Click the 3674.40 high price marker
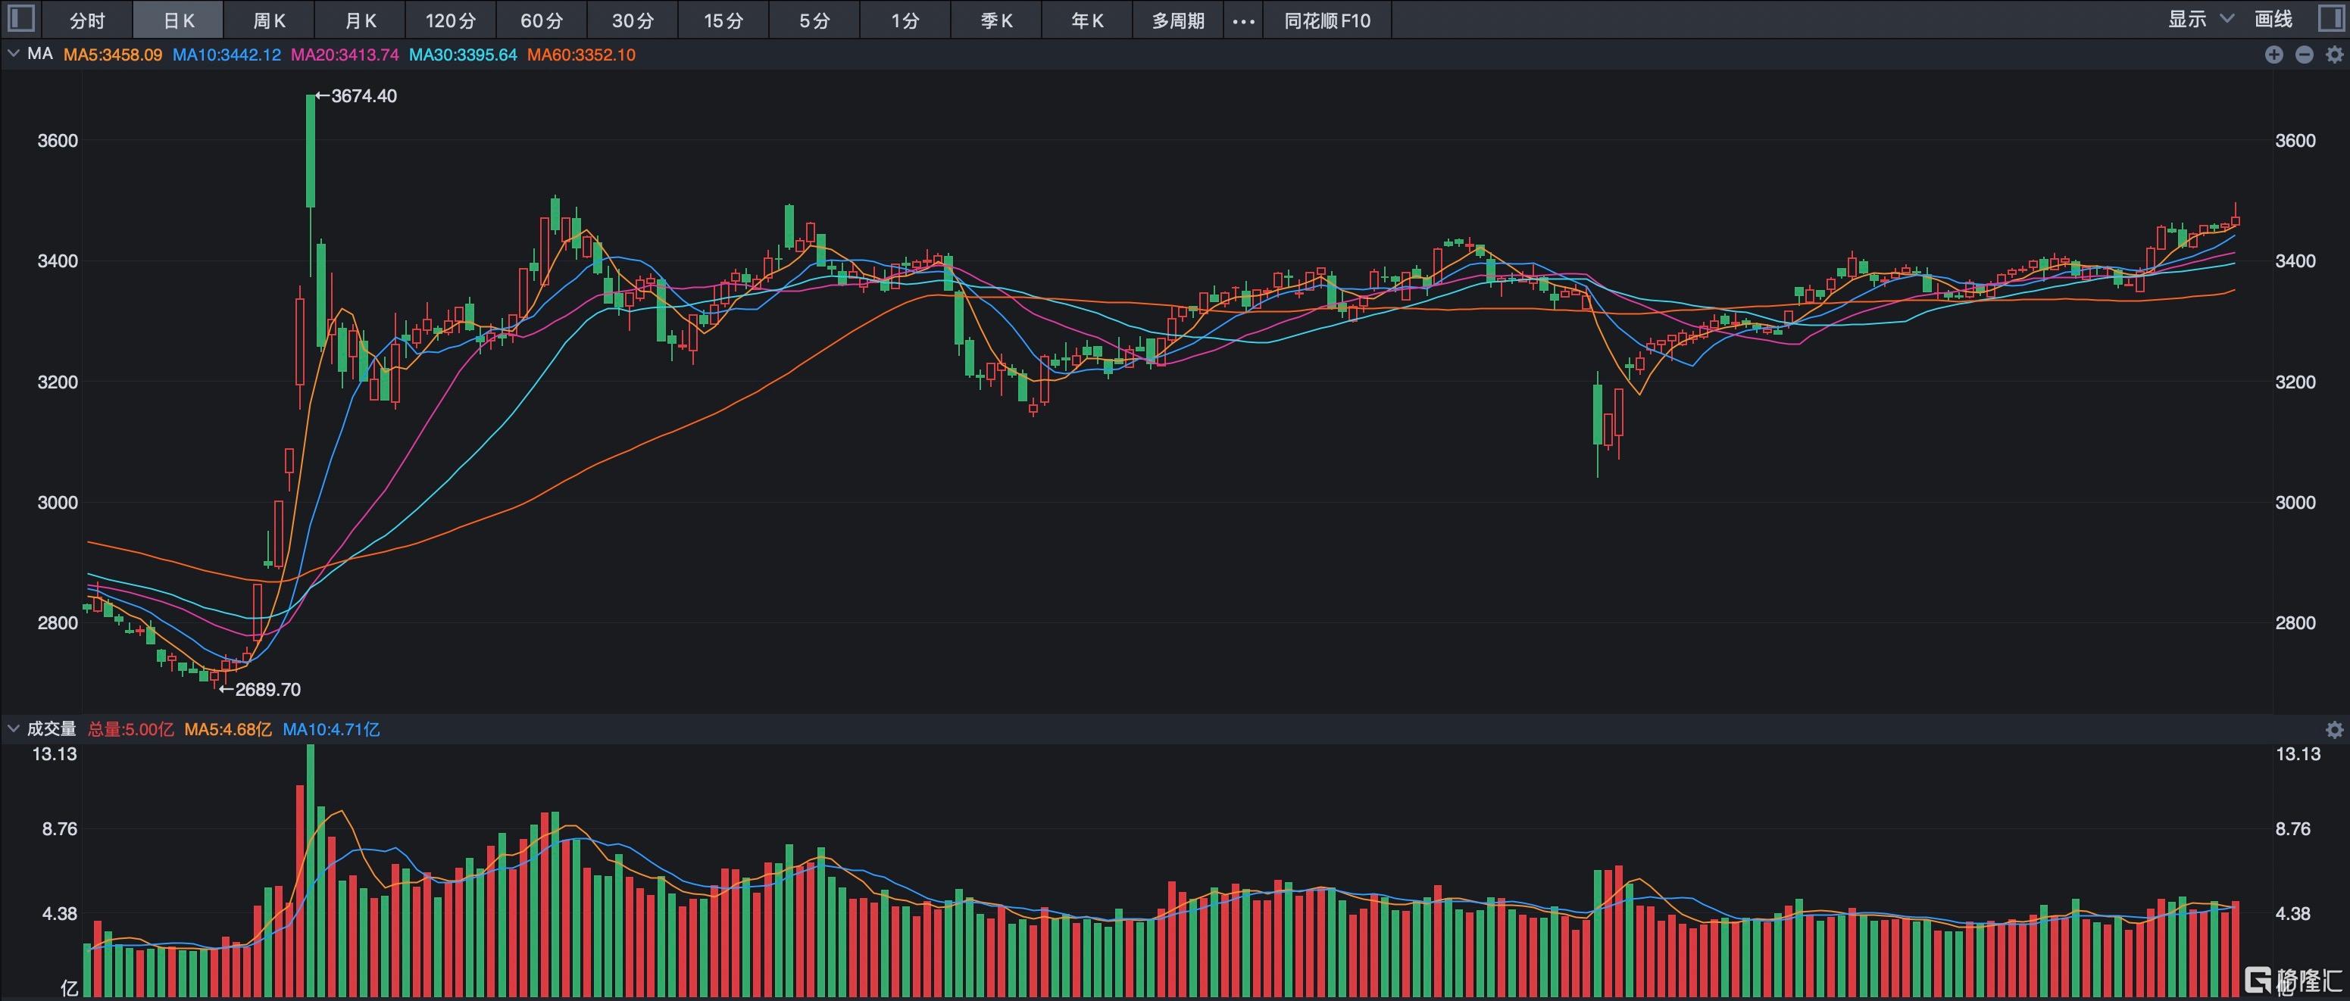Screen dimensions: 2350x1001 point(357,95)
